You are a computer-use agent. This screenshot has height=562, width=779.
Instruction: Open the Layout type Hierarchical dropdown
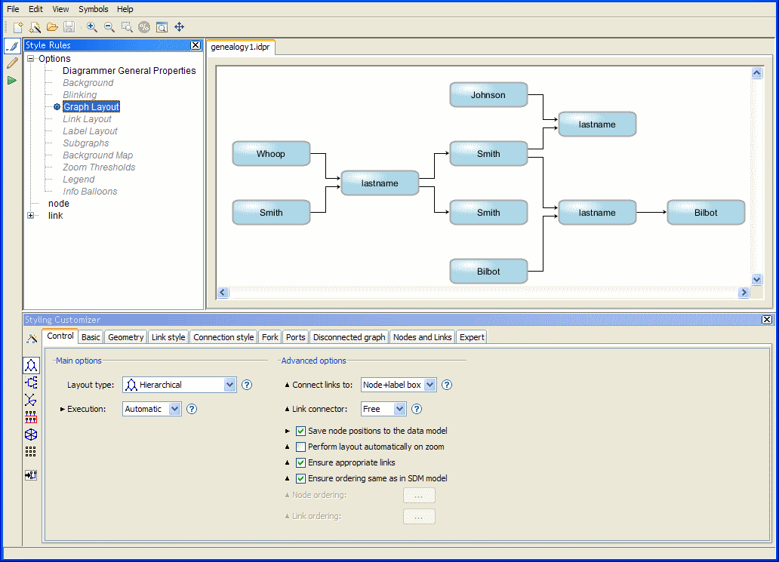pyautogui.click(x=230, y=385)
